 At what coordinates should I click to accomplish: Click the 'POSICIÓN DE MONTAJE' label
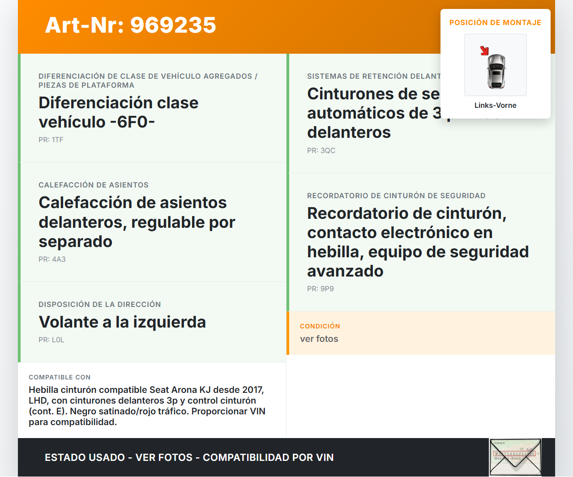(496, 22)
